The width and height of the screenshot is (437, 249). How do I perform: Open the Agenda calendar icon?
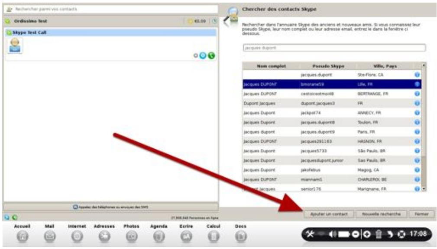tap(159, 236)
